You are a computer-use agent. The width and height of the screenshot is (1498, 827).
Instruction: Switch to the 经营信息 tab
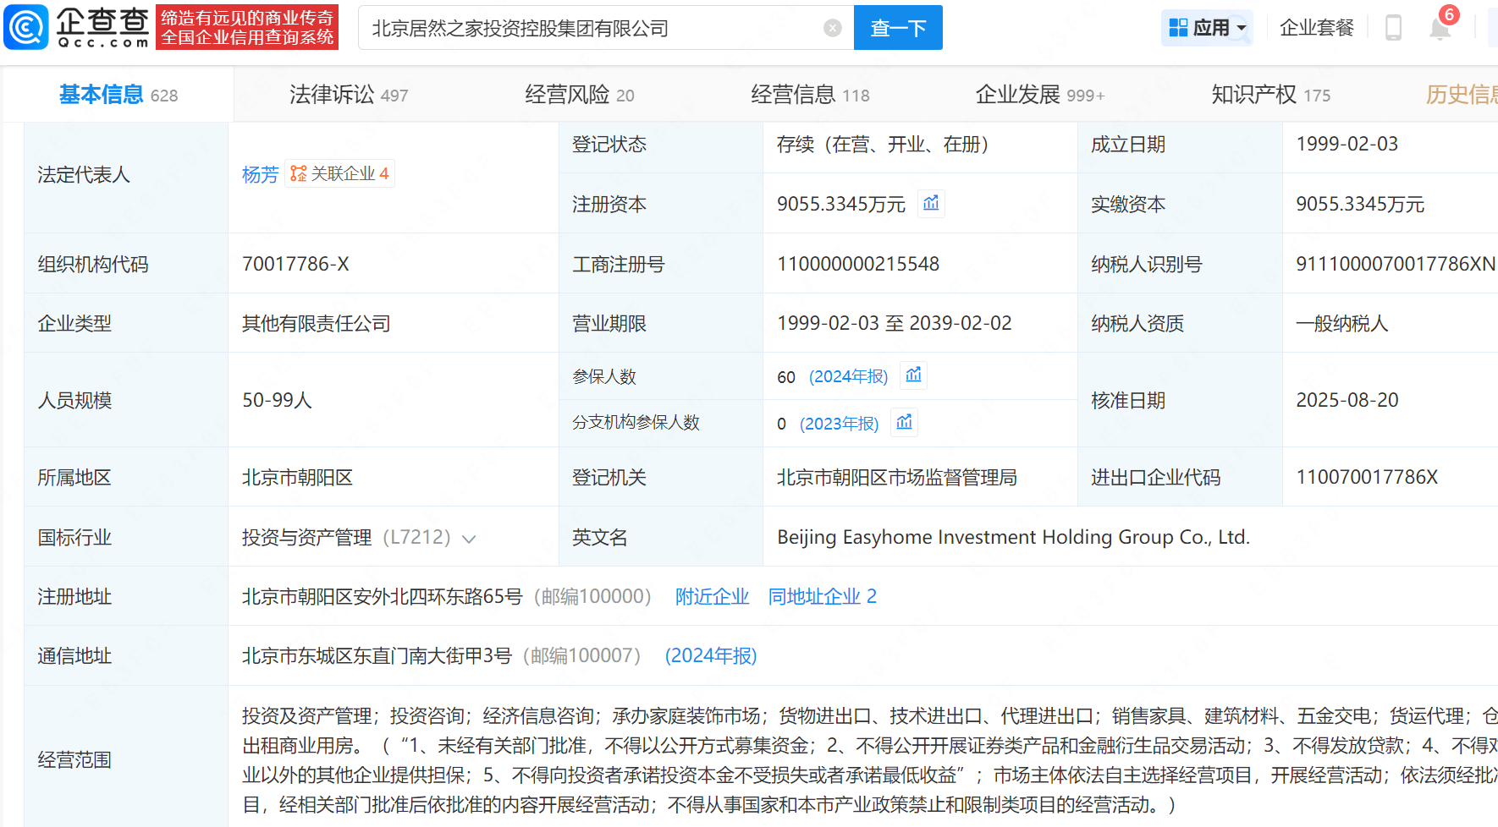pyautogui.click(x=810, y=95)
